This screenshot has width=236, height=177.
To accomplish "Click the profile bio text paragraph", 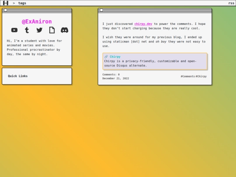I will (35, 47).
